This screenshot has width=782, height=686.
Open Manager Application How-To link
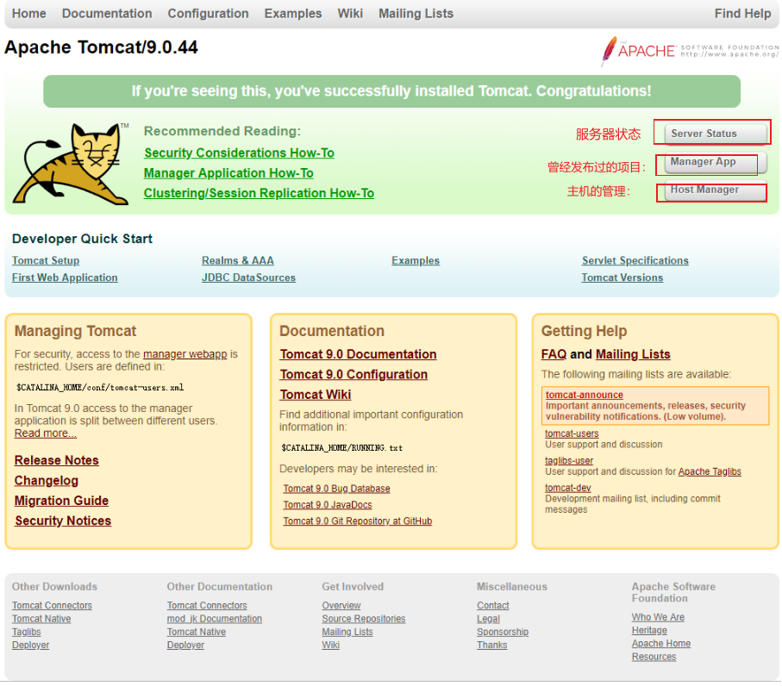click(x=228, y=173)
